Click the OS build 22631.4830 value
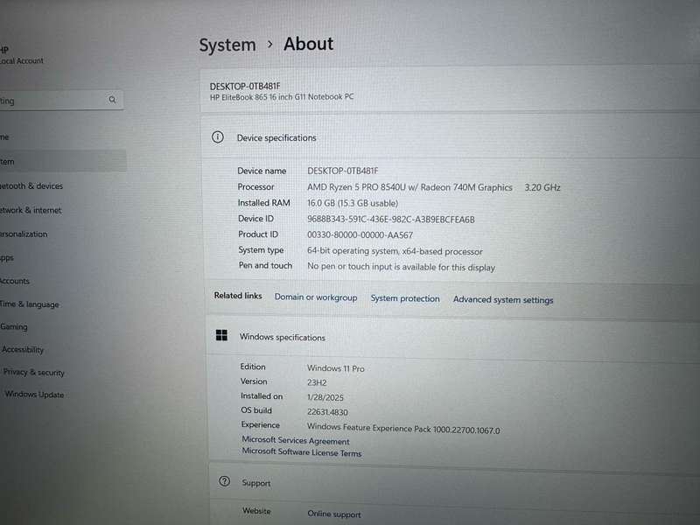Screen dimensions: 700x525 (x=327, y=412)
